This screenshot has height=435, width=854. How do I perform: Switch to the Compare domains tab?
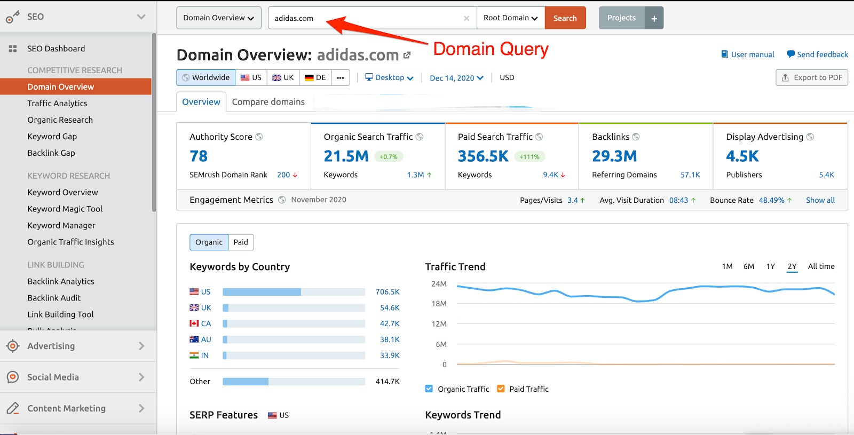[268, 102]
